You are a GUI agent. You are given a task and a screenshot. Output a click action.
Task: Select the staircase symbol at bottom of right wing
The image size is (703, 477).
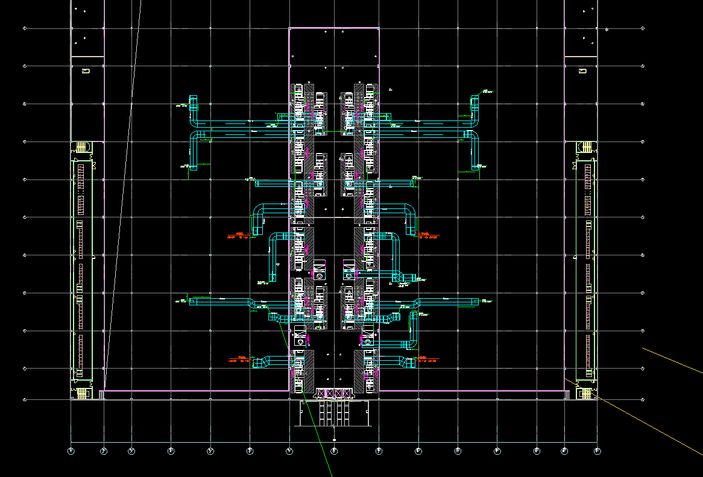click(x=586, y=394)
